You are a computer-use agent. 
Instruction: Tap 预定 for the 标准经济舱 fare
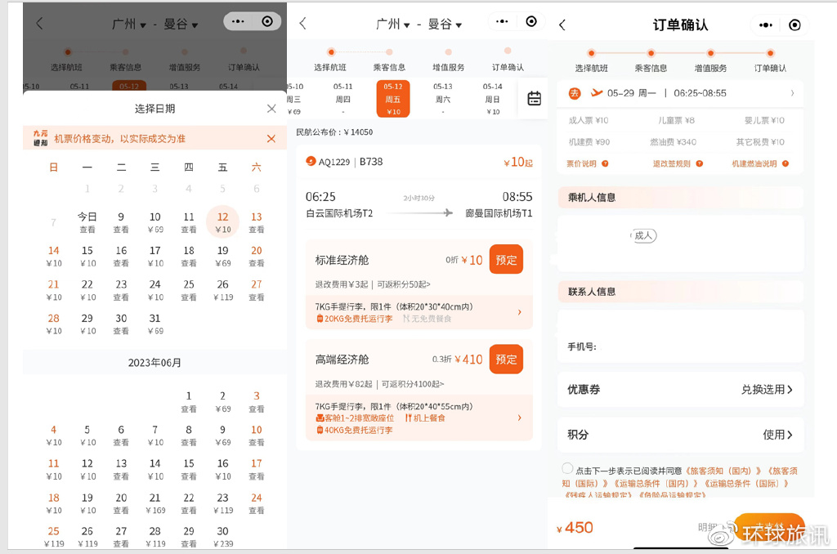pyautogui.click(x=505, y=259)
